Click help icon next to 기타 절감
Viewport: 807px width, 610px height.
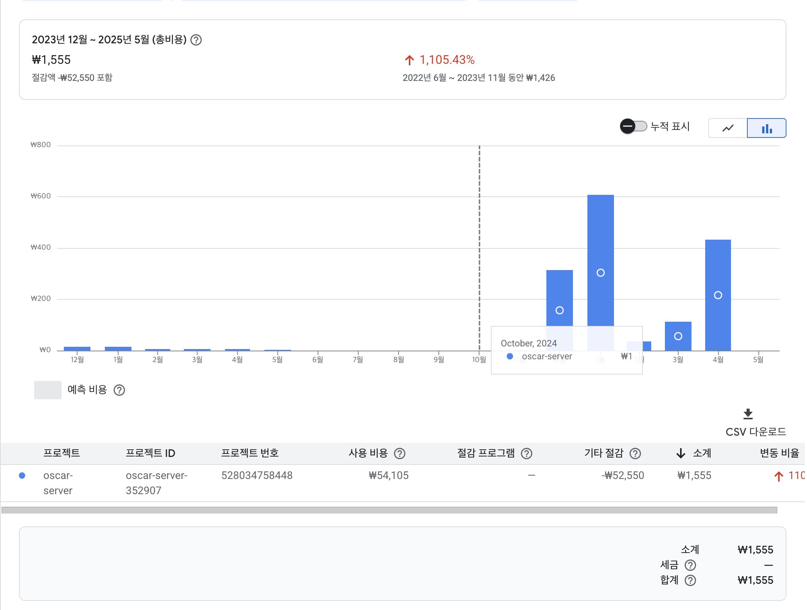pos(635,454)
